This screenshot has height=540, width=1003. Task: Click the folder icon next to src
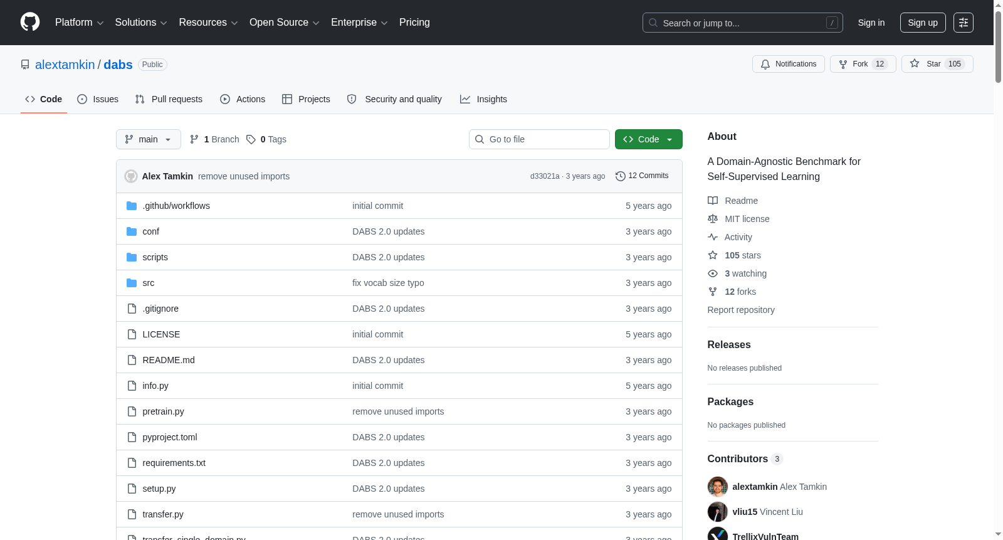[x=132, y=283]
